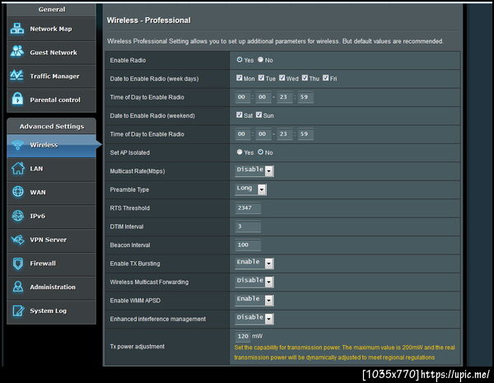This screenshot has width=494, height=383.
Task: Open the Preamble Type dropdown
Action: pos(251,189)
